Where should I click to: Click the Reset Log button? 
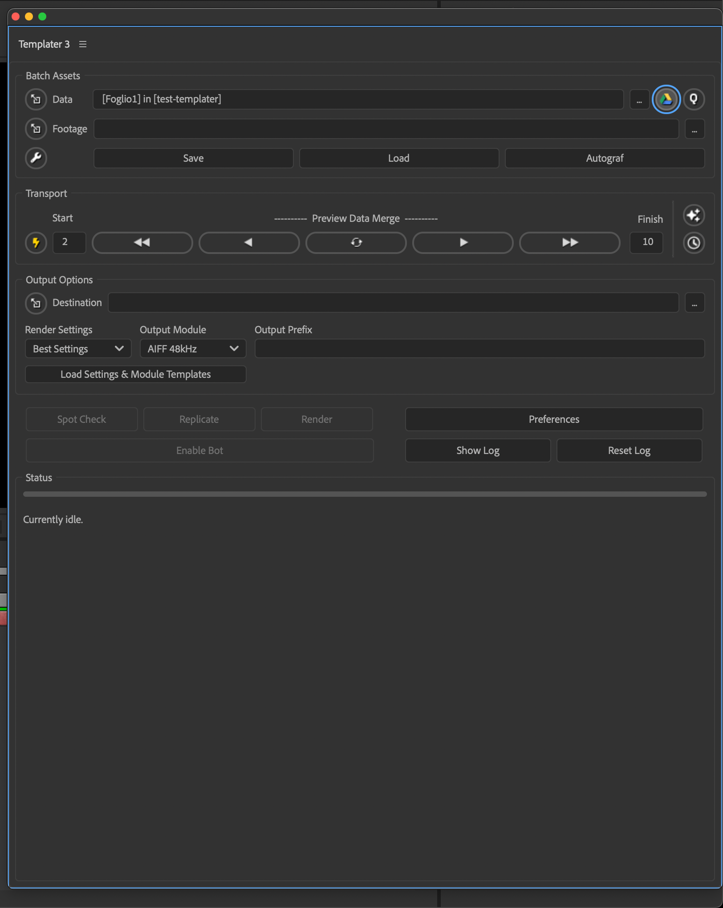click(x=629, y=450)
